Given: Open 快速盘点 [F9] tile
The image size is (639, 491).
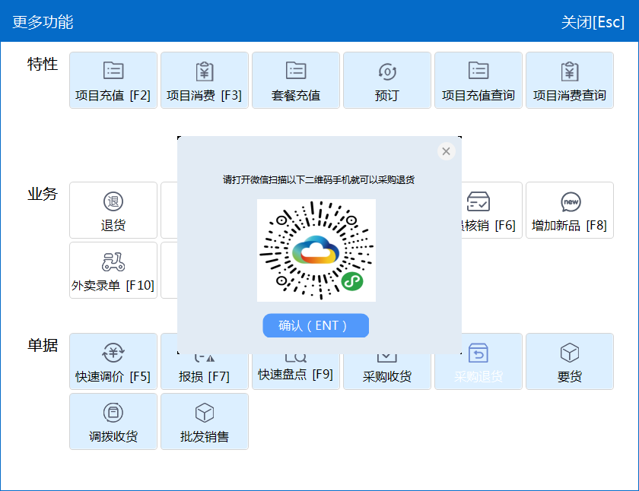Looking at the screenshot, I should coord(296,372).
